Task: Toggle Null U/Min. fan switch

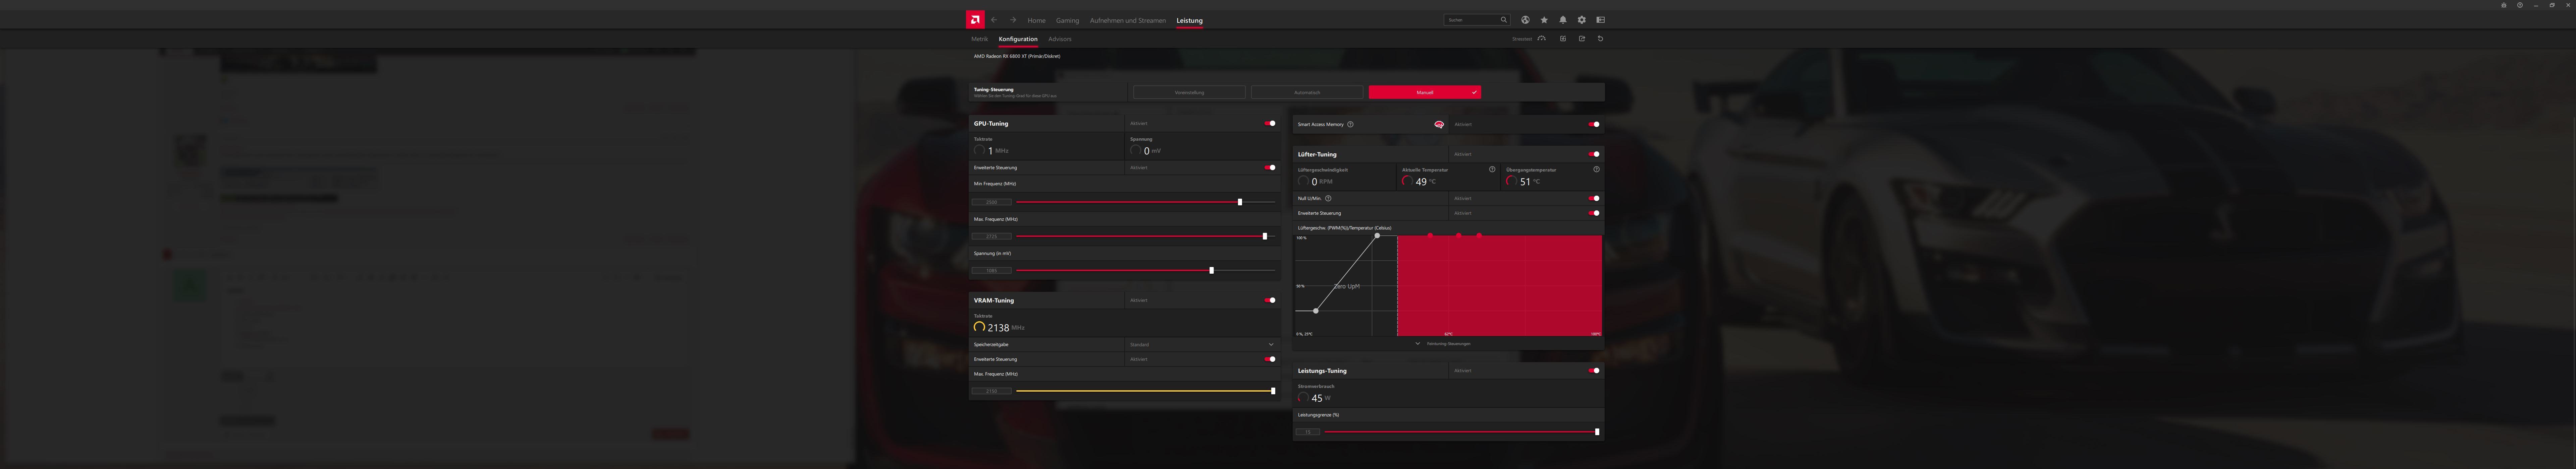Action: [1594, 199]
